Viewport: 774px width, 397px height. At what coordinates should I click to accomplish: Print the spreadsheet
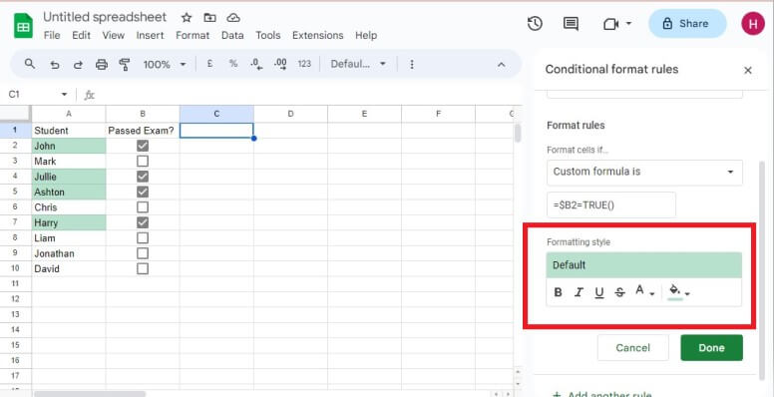[x=101, y=64]
